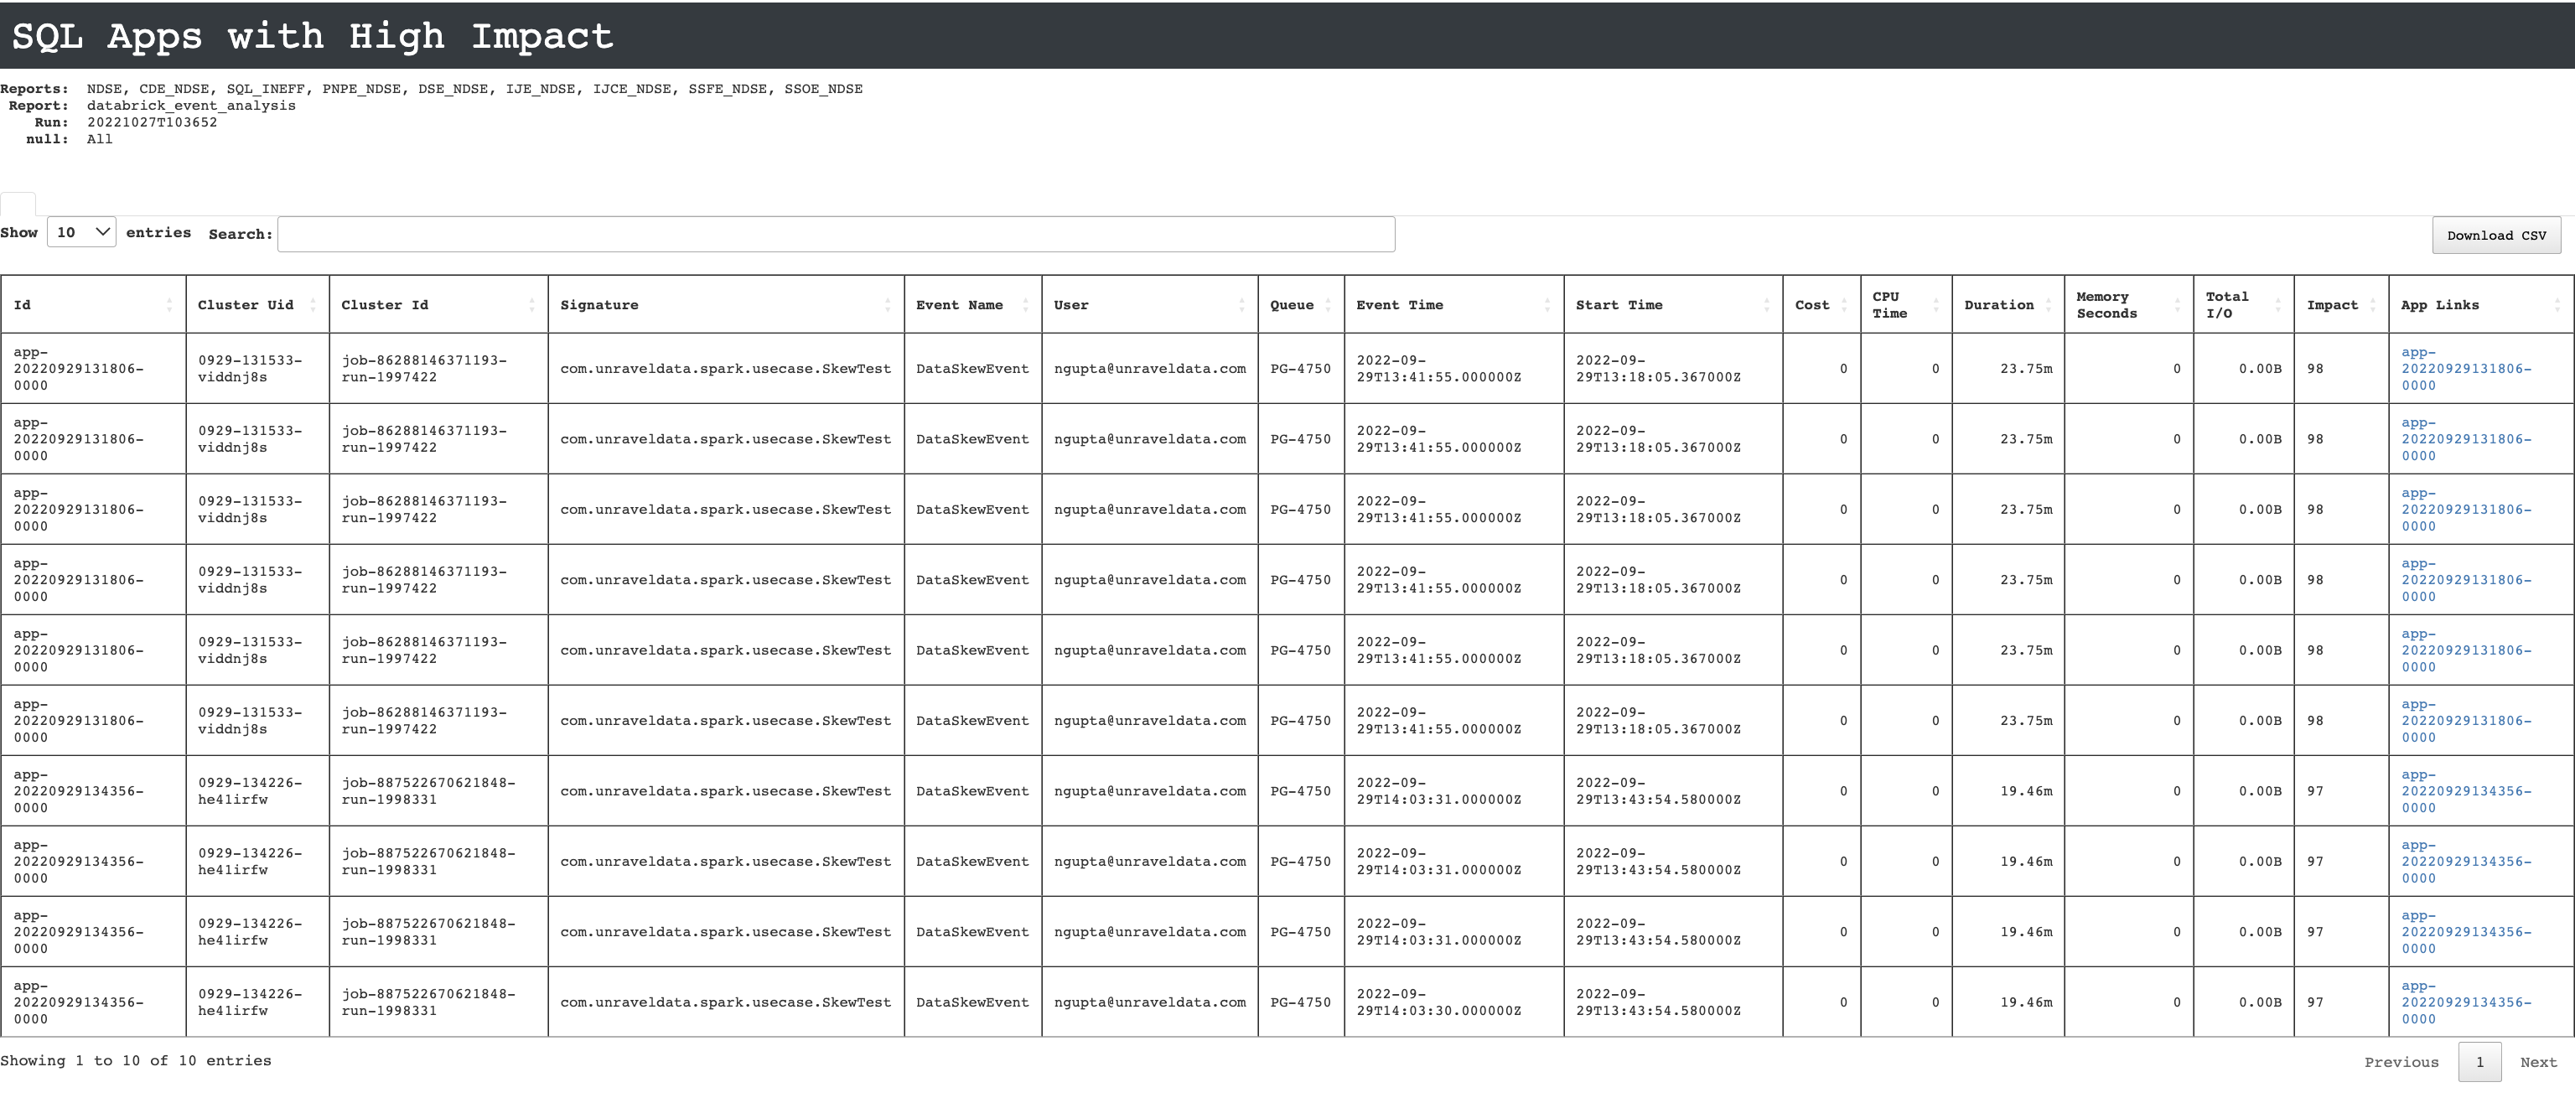Sort table by CPU Time column
The image size is (2575, 1103).
coord(1905,305)
